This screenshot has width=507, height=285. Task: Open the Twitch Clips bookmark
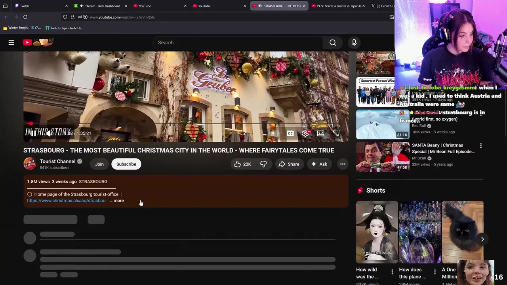point(64,28)
